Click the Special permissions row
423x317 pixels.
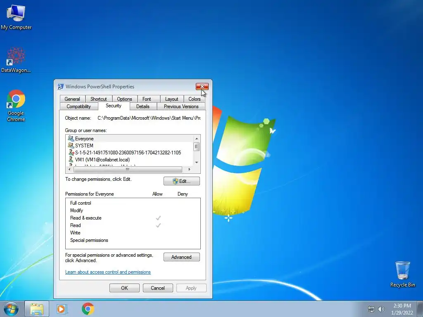point(133,240)
